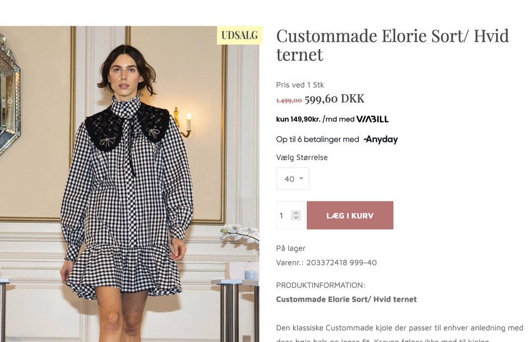Click the yellow UDSALG sale badge
The height and width of the screenshot is (342, 530).
pyautogui.click(x=239, y=35)
